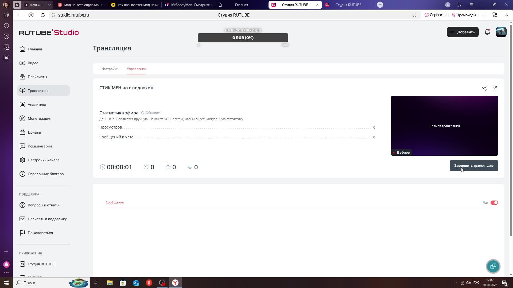513x288 pixels.
Task: Open browser three-dots menu near Промокоды
Action: (x=483, y=15)
